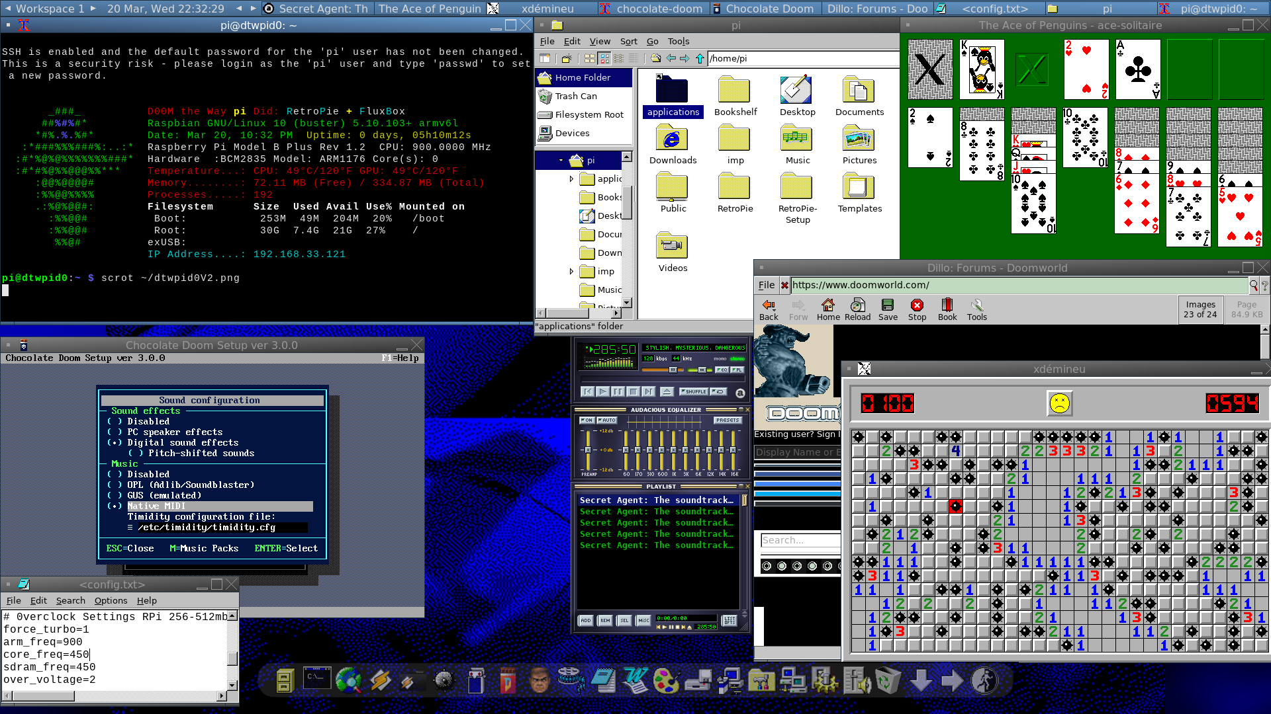Select the RetroPie-Setup folder
The image size is (1271, 714).
point(797,198)
